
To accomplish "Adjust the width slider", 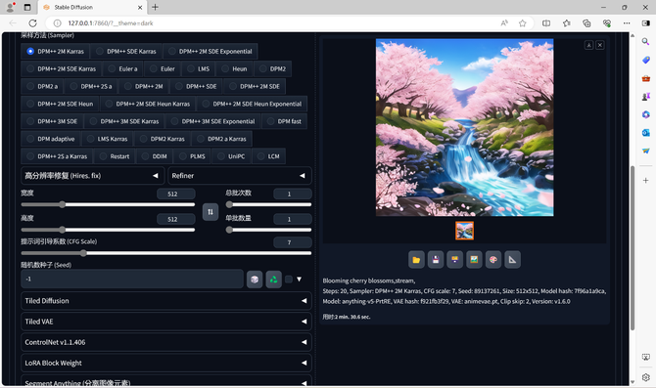I will point(108,204).
